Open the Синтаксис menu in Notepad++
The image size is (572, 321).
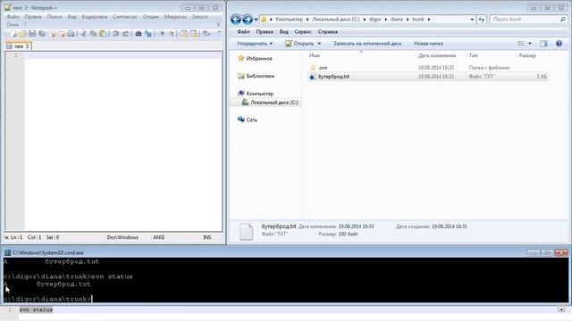click(125, 17)
